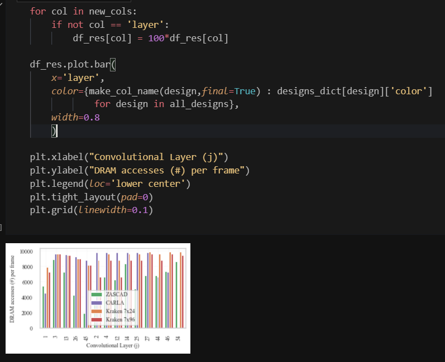Click the cell execution success checkmark
The width and height of the screenshot is (445, 362).
[x=2, y=4]
